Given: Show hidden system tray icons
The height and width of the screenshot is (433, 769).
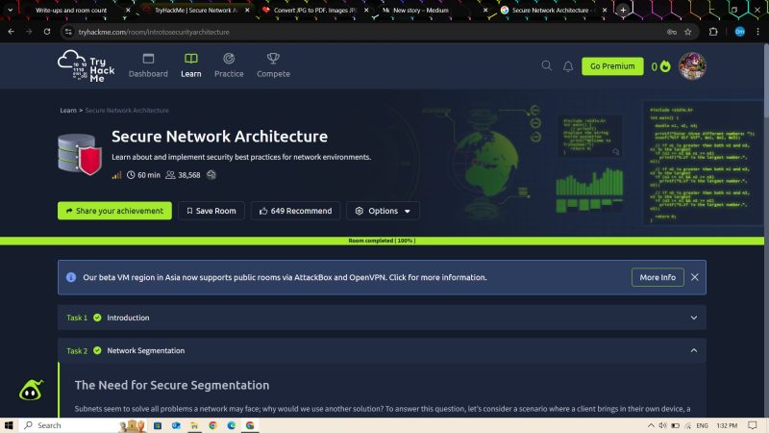Looking at the screenshot, I should coord(651,425).
